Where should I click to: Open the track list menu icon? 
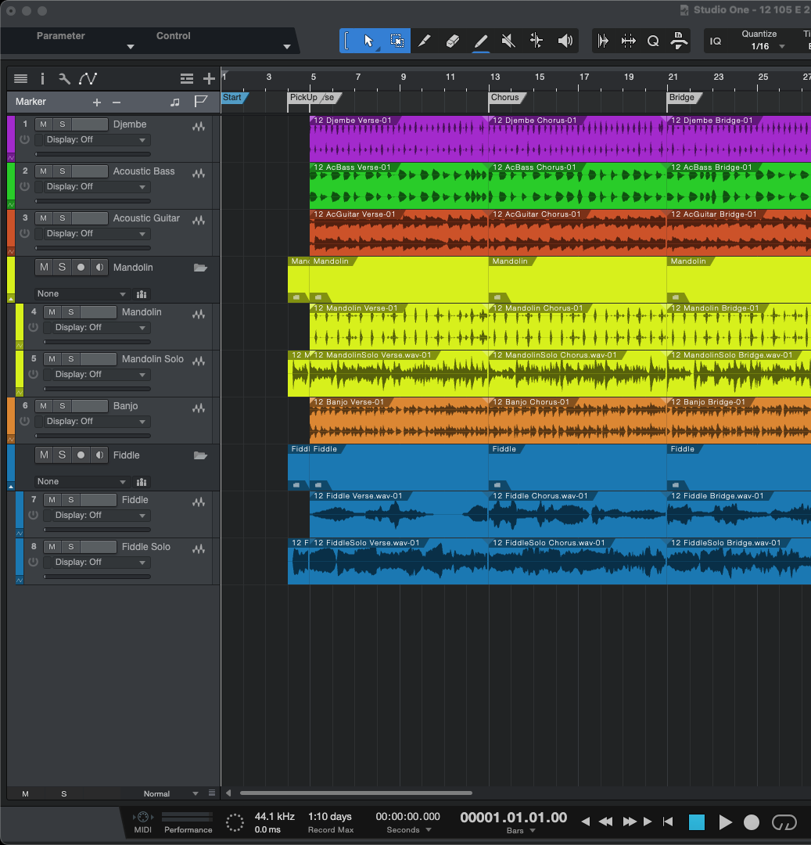point(20,79)
